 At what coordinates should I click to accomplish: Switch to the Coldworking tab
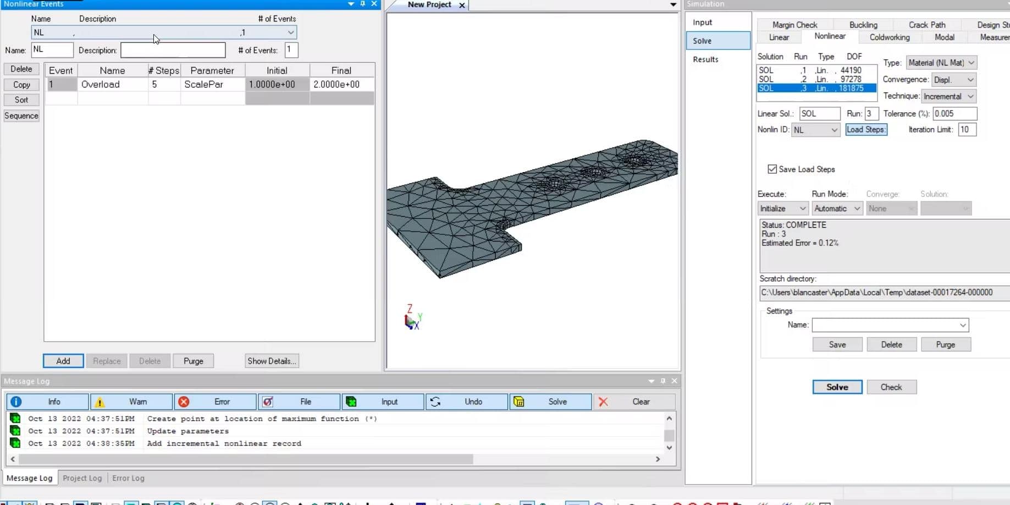(889, 37)
